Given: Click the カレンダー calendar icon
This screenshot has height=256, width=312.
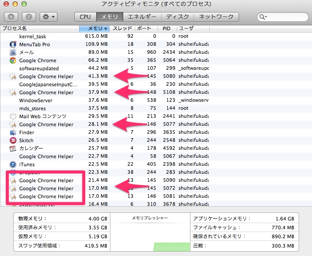Looking at the screenshot, I should coord(13,148).
